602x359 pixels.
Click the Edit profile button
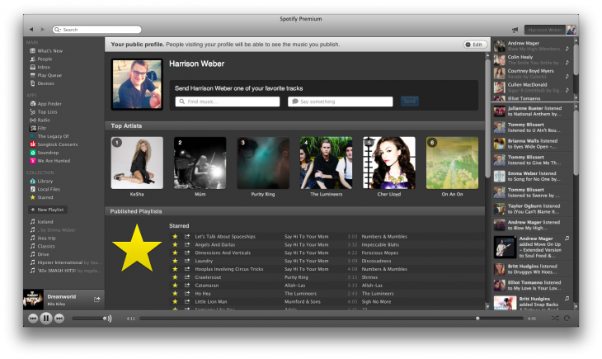(x=475, y=45)
